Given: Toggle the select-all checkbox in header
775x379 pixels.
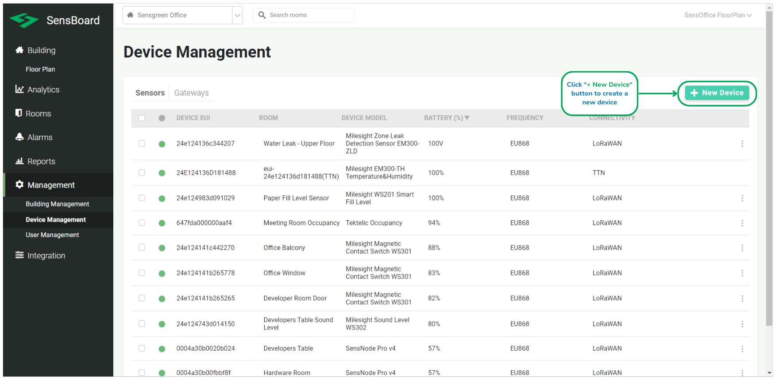Looking at the screenshot, I should (142, 118).
